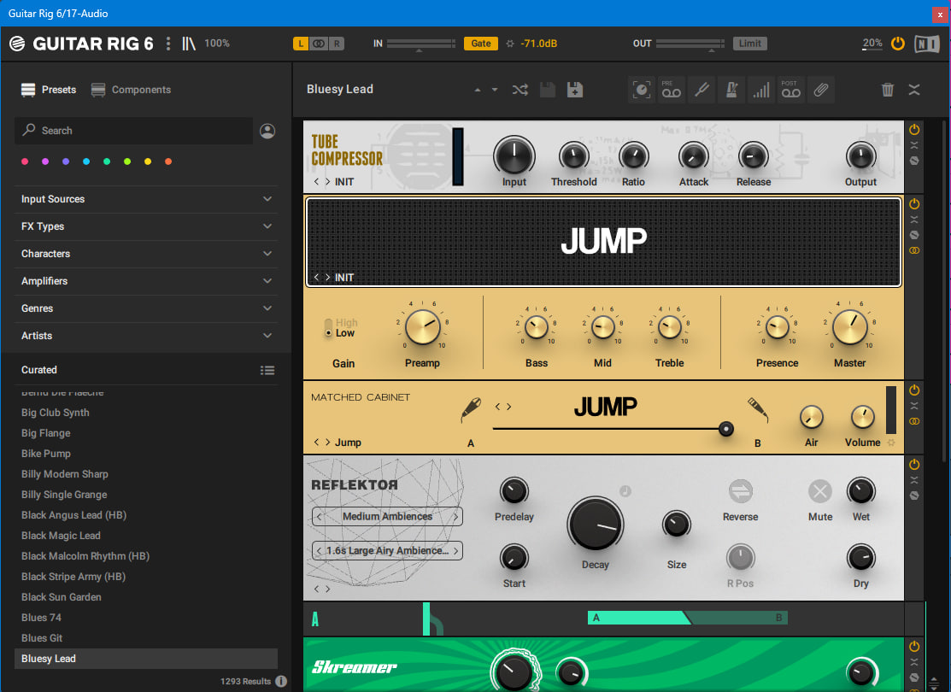Click the results info icon

pos(281,681)
